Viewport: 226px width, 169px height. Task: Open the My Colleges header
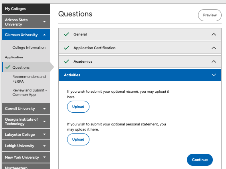(26, 9)
